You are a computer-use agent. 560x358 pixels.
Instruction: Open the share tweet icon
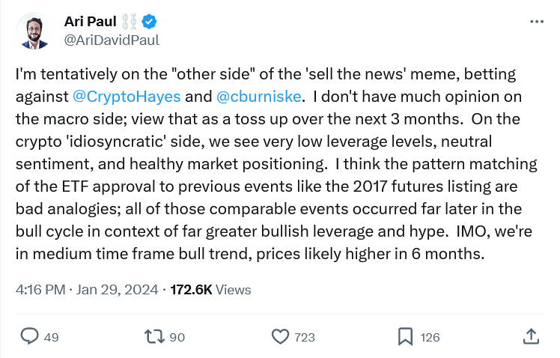pos(531,337)
